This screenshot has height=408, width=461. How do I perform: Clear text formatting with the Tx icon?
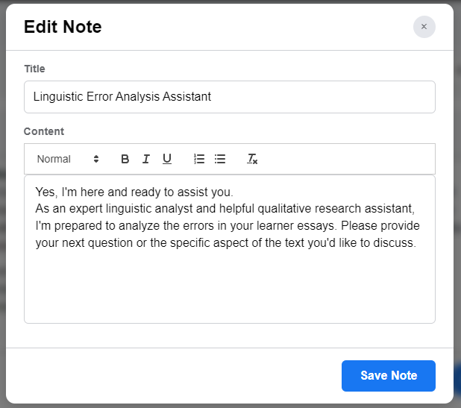click(253, 159)
